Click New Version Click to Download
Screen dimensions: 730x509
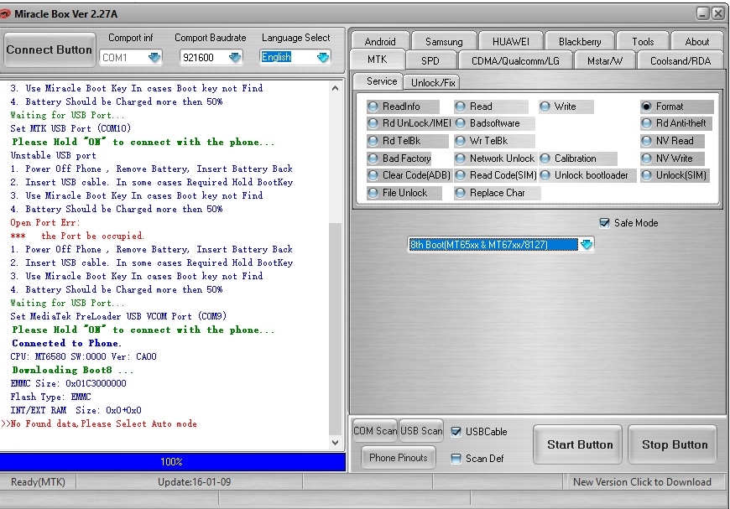point(642,482)
